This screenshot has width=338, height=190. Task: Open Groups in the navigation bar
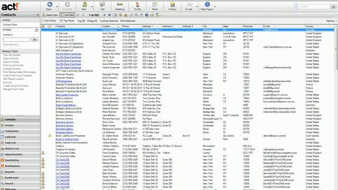[20, 125]
